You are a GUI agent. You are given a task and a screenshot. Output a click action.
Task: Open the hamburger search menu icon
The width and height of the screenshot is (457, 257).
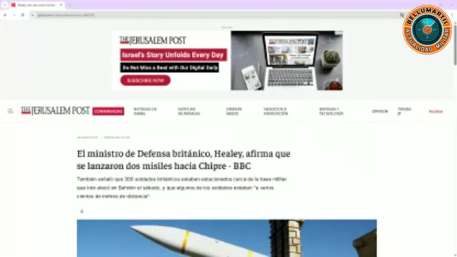(10, 111)
